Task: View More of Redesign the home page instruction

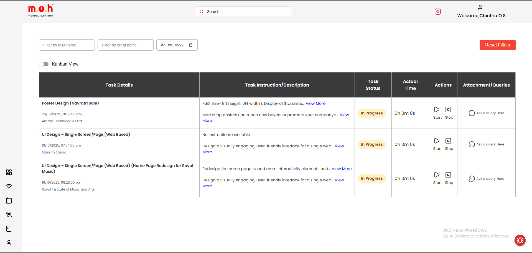Action: coord(342,169)
